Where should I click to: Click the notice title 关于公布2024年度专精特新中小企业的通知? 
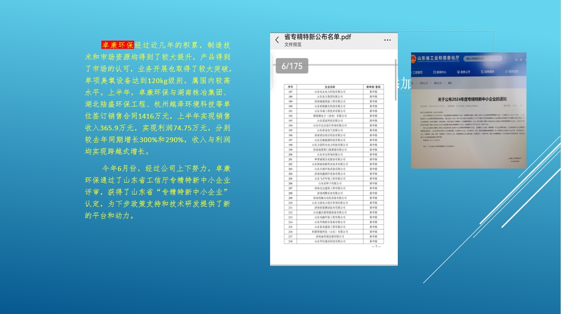pos(472,99)
